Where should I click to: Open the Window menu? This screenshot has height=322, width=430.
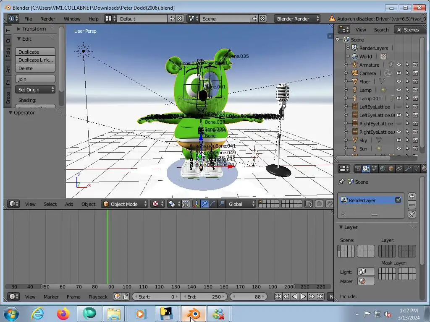coord(72,18)
